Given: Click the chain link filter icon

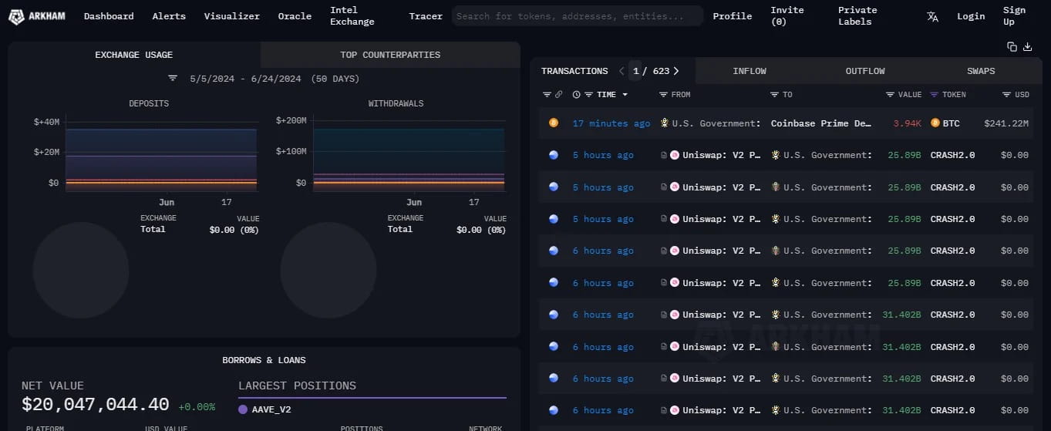Looking at the screenshot, I should pos(558,95).
